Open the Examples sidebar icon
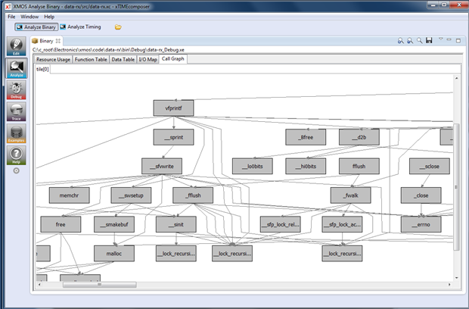The width and height of the screenshot is (469, 309). (16, 134)
